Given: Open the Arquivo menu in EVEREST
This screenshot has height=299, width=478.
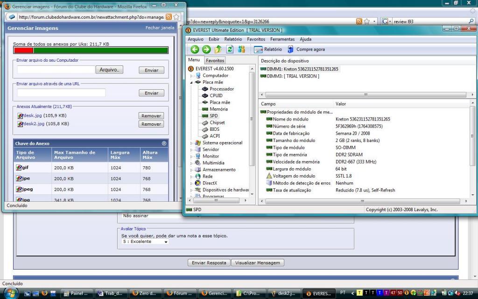Looking at the screenshot, I should [x=196, y=39].
